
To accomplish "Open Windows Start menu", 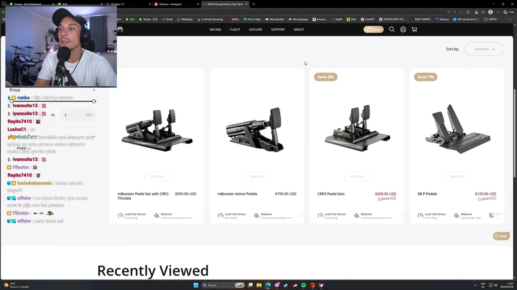I will pyautogui.click(x=196, y=285).
